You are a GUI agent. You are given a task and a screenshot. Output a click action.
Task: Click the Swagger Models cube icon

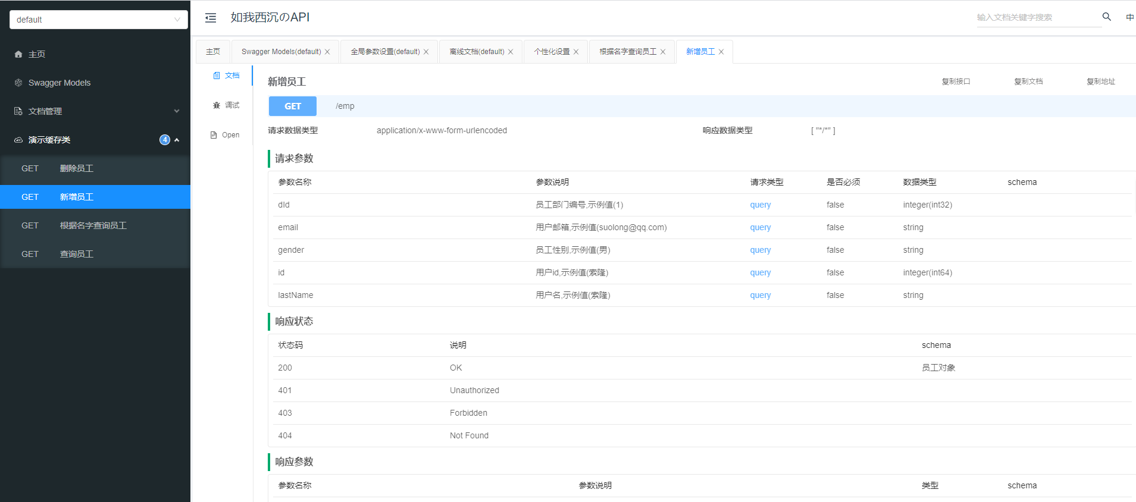(x=18, y=83)
